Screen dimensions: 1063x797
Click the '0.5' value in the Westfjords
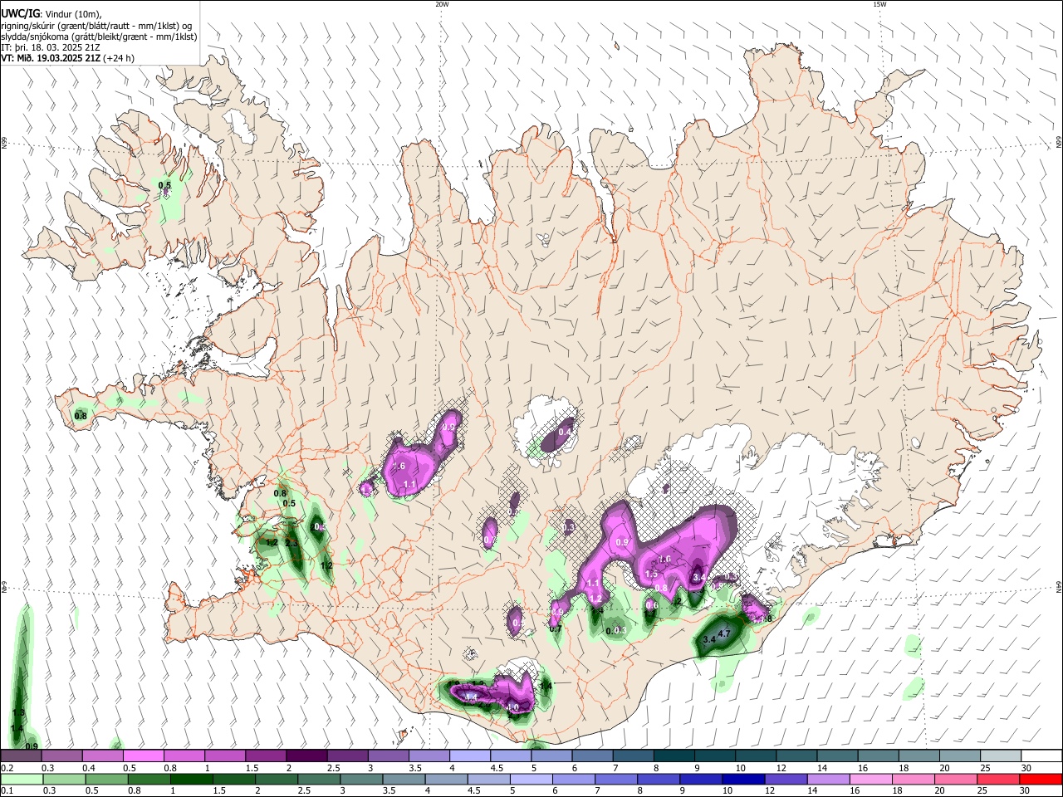(164, 185)
